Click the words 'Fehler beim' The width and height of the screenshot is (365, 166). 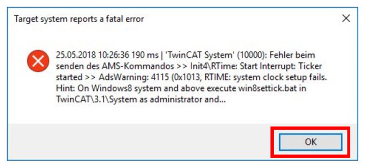[292, 55]
